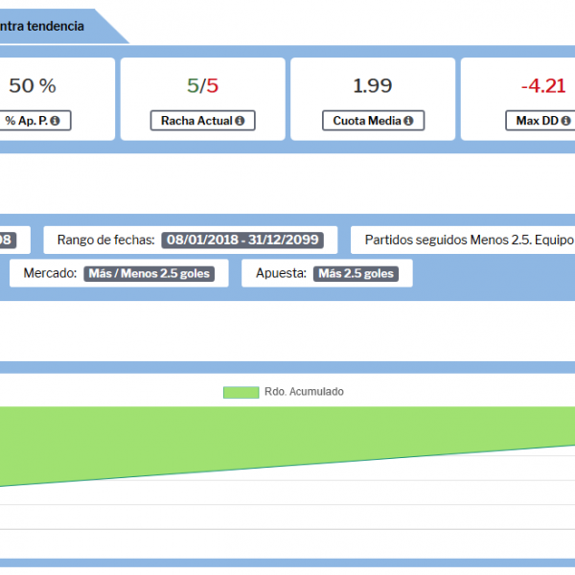Click the Max DD label button
This screenshot has width=575, height=575.
pyautogui.click(x=535, y=122)
